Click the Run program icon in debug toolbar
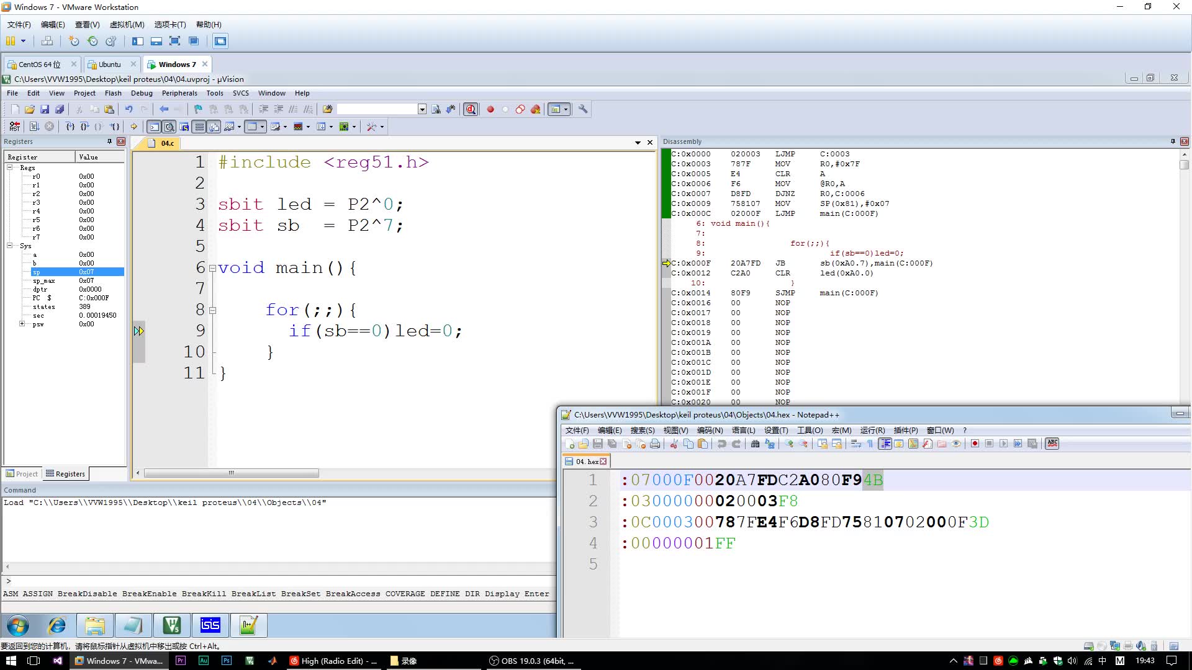Viewport: 1192px width, 670px height. 34,127
